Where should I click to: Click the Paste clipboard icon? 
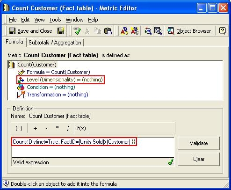pyautogui.click(x=108, y=31)
